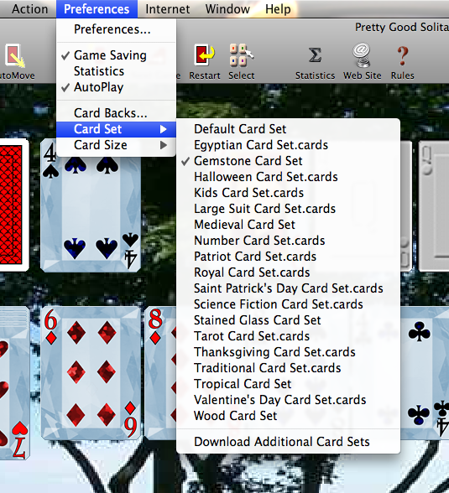The height and width of the screenshot is (493, 449).
Task: Select Saint Patrick's Day Card Set.cards
Action: pyautogui.click(x=288, y=288)
